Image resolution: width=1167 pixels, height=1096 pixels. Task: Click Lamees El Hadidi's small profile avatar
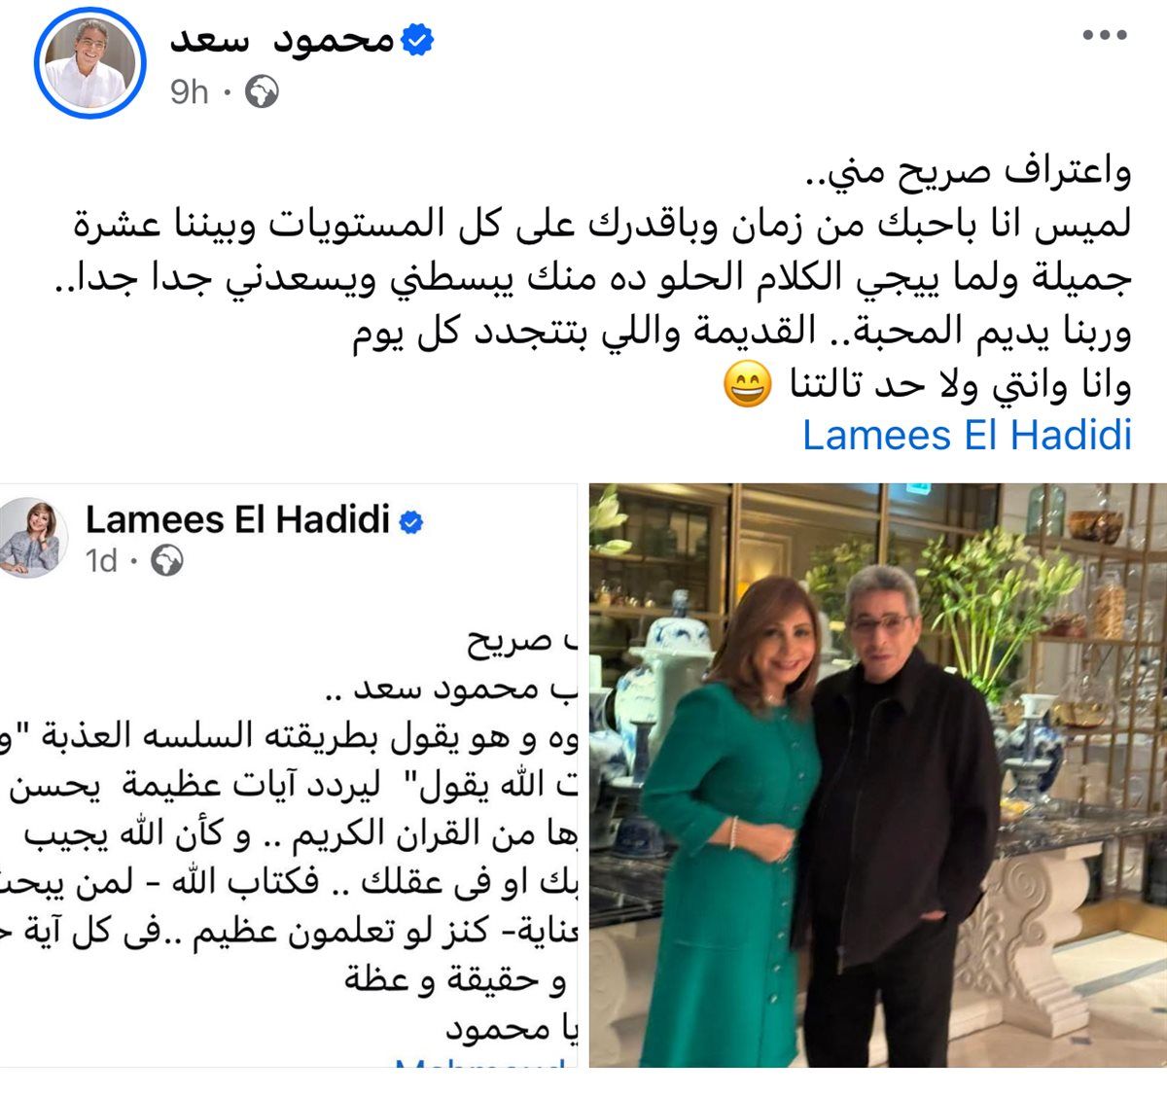32,539
